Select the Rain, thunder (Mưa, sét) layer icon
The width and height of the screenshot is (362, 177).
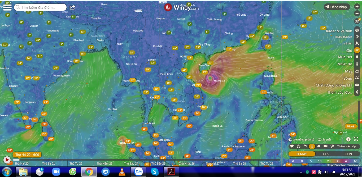(357, 57)
